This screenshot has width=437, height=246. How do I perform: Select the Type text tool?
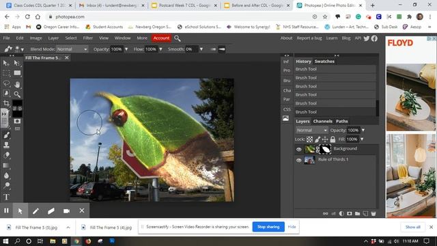tap(6, 197)
